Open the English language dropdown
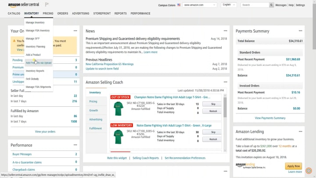This screenshot has height=178, width=316. tap(229, 5)
